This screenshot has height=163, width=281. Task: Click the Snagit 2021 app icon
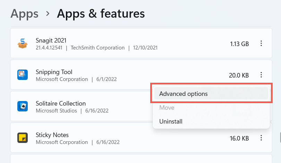coord(23,44)
